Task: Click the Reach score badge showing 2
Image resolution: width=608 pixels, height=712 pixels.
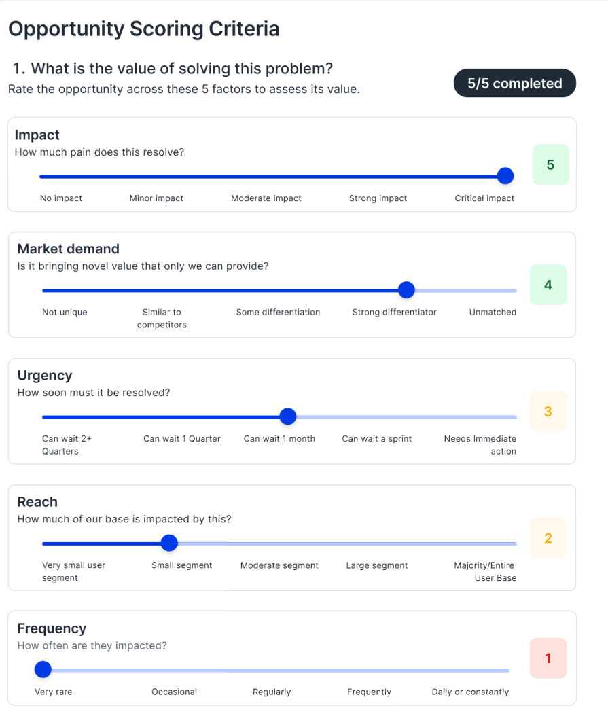Action: (x=548, y=538)
